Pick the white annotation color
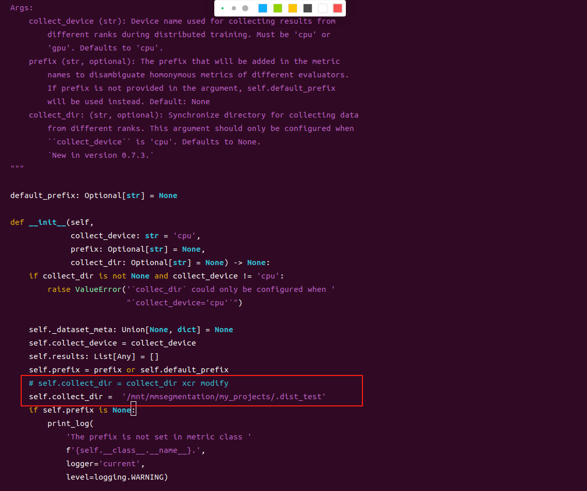Image resolution: width=587 pixels, height=491 pixels. (323, 8)
